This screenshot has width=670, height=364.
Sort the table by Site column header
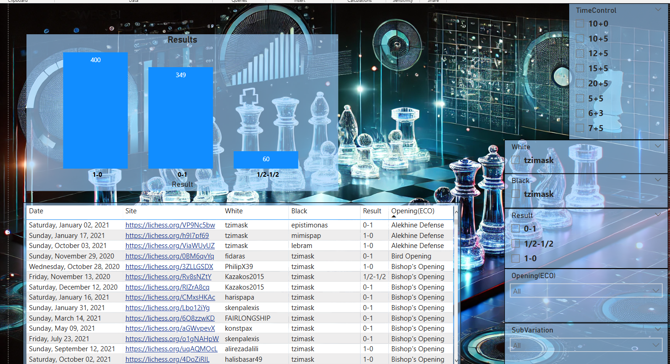pos(131,211)
